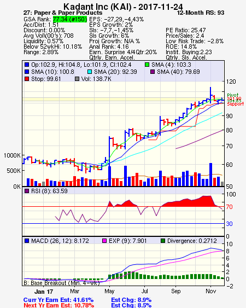Click the purple RSI (8) legend square
The width and height of the screenshot is (246, 308).
(x=27, y=191)
